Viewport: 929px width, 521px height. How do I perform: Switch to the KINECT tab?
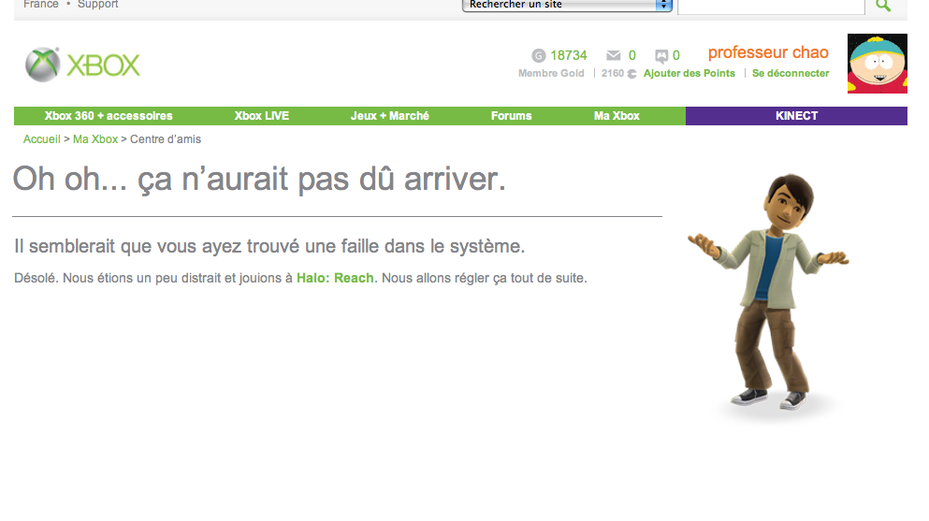pyautogui.click(x=796, y=116)
